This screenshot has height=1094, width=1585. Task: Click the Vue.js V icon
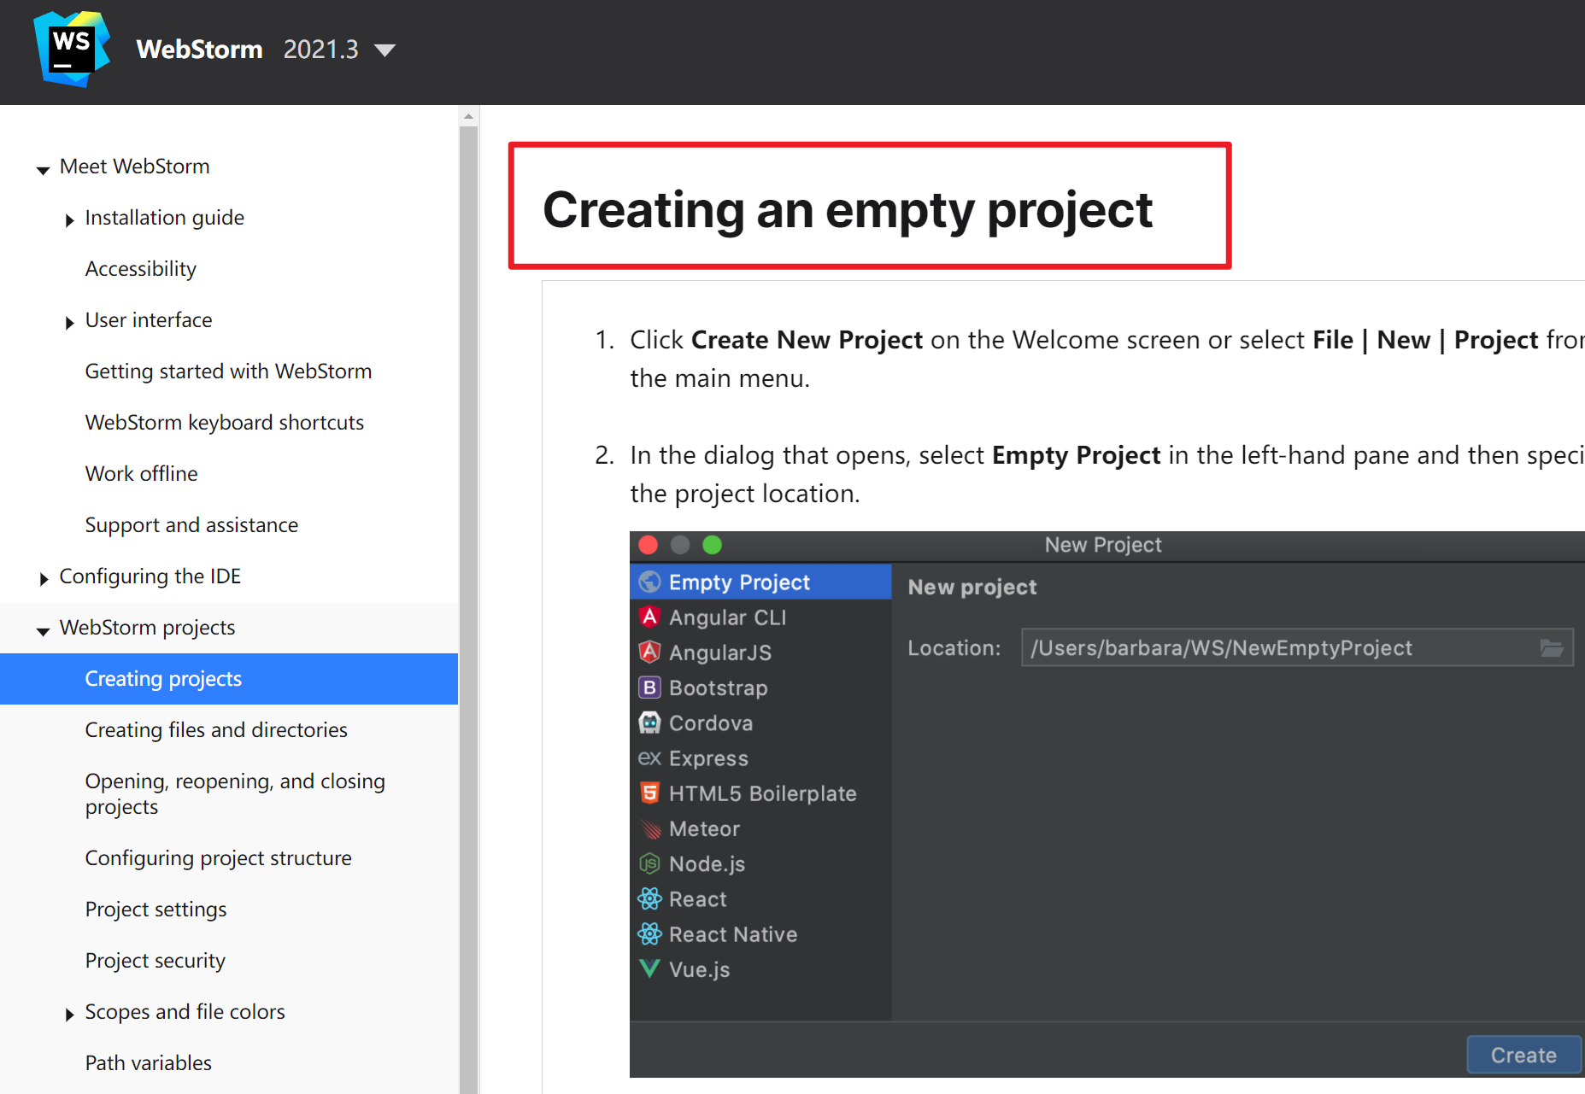(x=650, y=968)
